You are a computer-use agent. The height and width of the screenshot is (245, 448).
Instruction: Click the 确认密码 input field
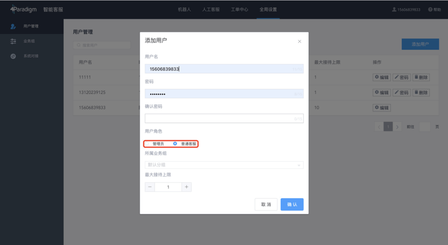tap(224, 118)
